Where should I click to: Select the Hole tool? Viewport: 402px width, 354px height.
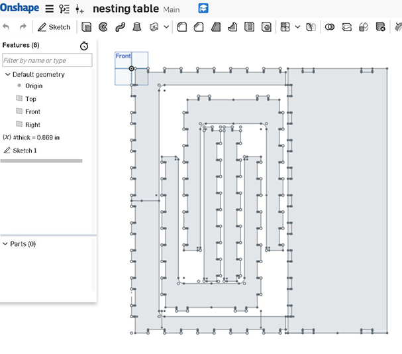point(266,27)
